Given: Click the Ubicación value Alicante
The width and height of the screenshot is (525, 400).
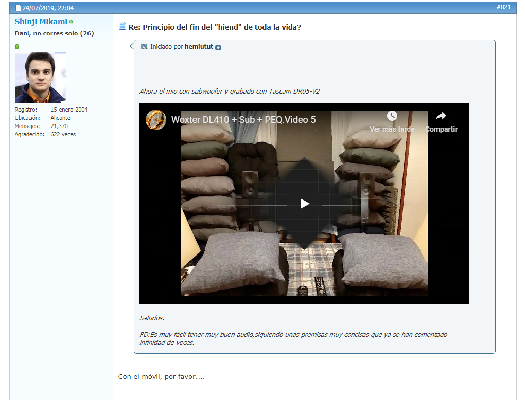Looking at the screenshot, I should point(60,118).
